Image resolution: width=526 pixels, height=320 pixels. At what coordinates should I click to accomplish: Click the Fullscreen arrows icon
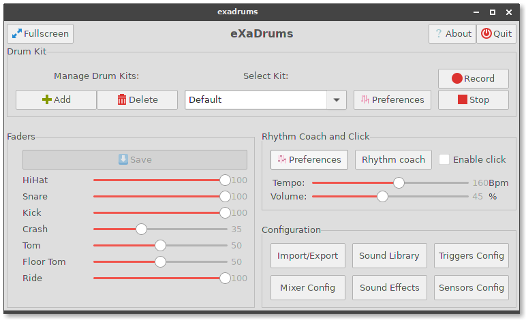pos(17,33)
